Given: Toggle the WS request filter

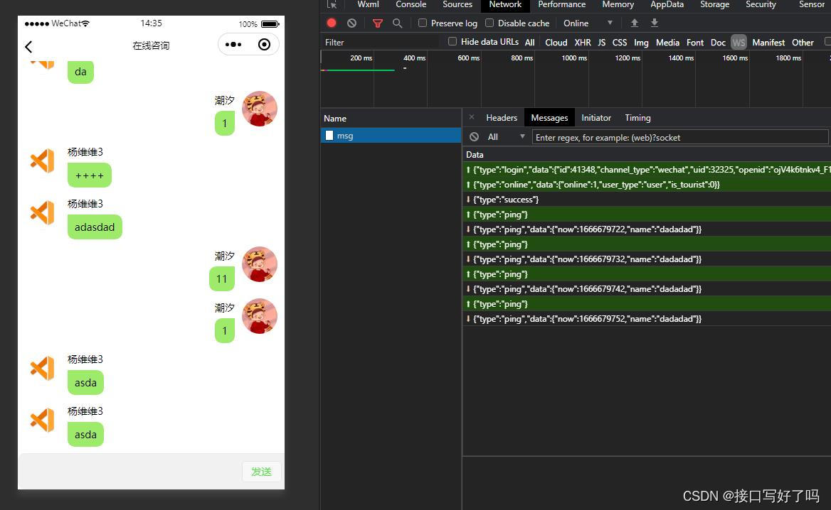Looking at the screenshot, I should (739, 43).
